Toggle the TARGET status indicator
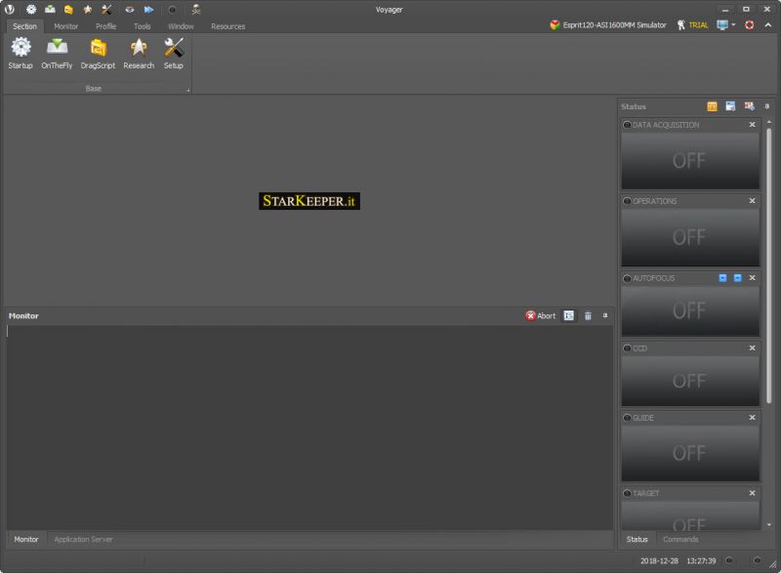Screen dimensions: 781x573 pos(627,493)
